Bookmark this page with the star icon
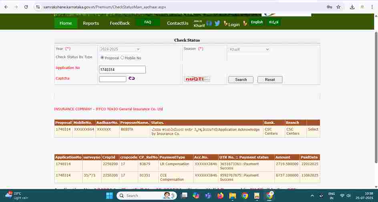 [x=338, y=7]
